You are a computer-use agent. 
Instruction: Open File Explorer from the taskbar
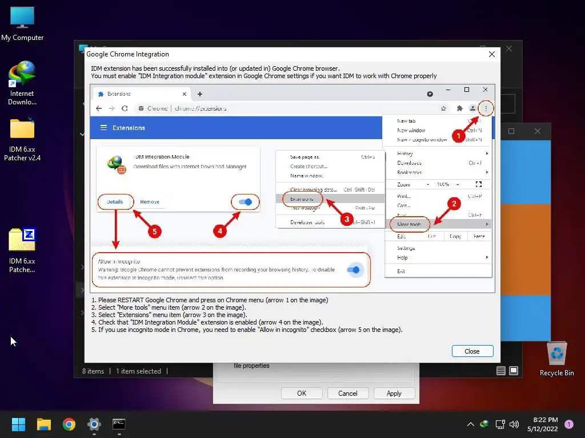point(43,424)
